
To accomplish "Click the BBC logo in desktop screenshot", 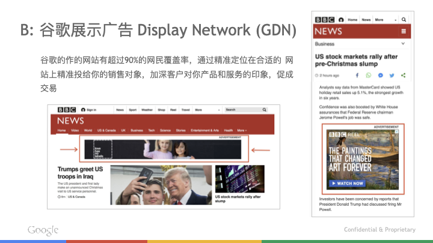I will click(x=67, y=110).
